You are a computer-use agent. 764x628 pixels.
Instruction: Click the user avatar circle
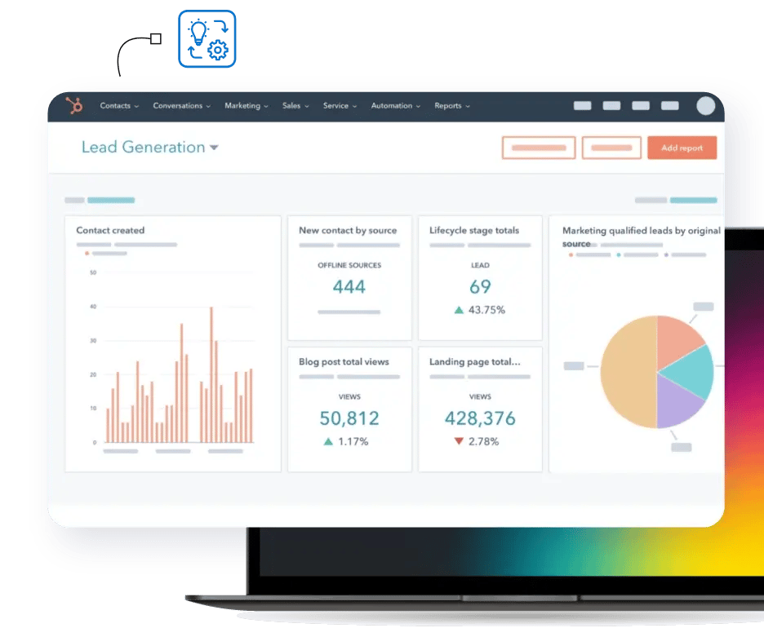point(705,106)
